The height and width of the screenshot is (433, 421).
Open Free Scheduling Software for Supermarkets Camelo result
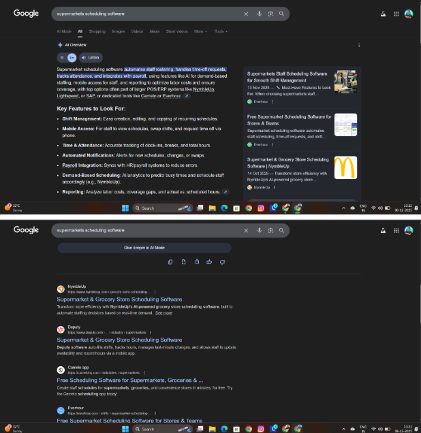coord(130,381)
